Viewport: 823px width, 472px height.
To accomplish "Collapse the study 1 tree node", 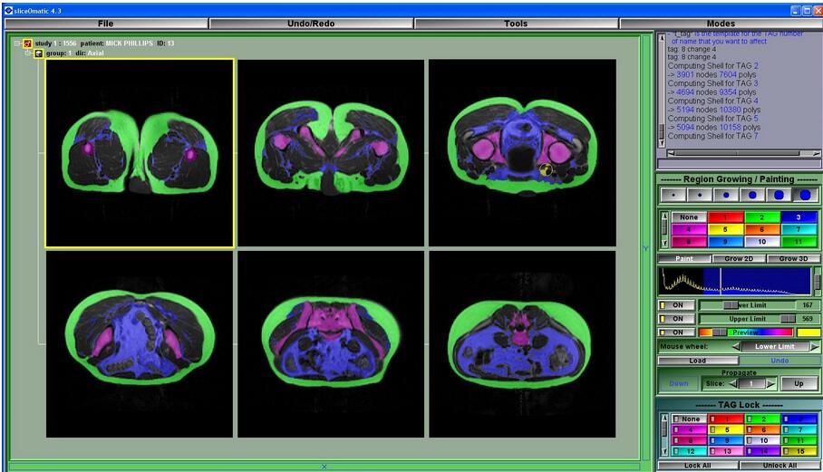I will click(17, 43).
